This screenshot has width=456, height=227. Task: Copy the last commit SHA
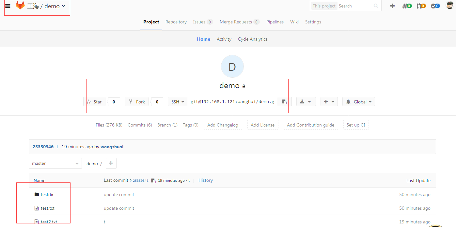pos(153,181)
